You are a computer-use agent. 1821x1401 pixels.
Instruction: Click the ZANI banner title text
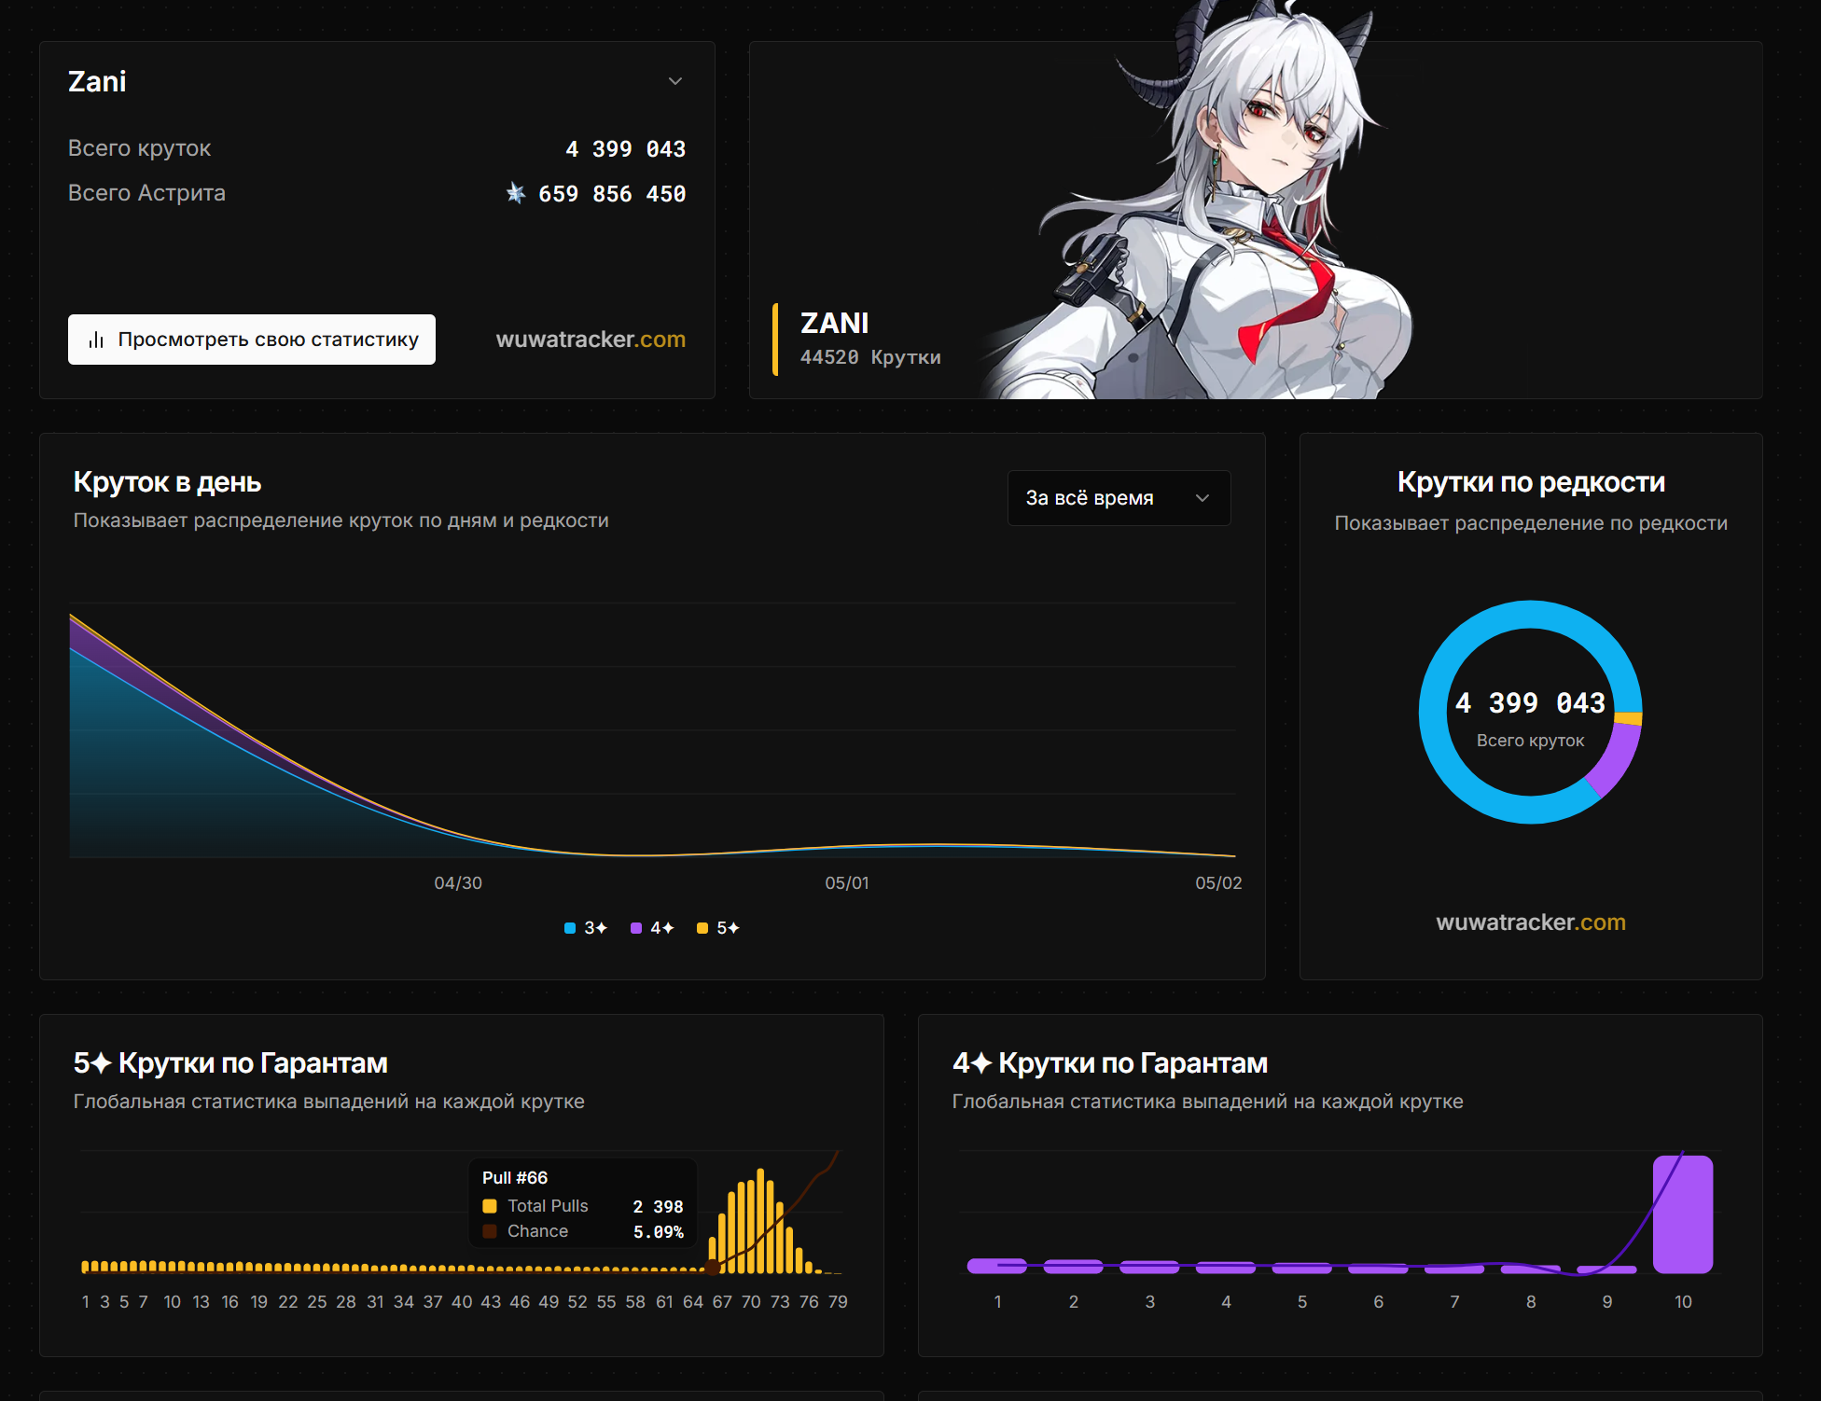[x=835, y=323]
